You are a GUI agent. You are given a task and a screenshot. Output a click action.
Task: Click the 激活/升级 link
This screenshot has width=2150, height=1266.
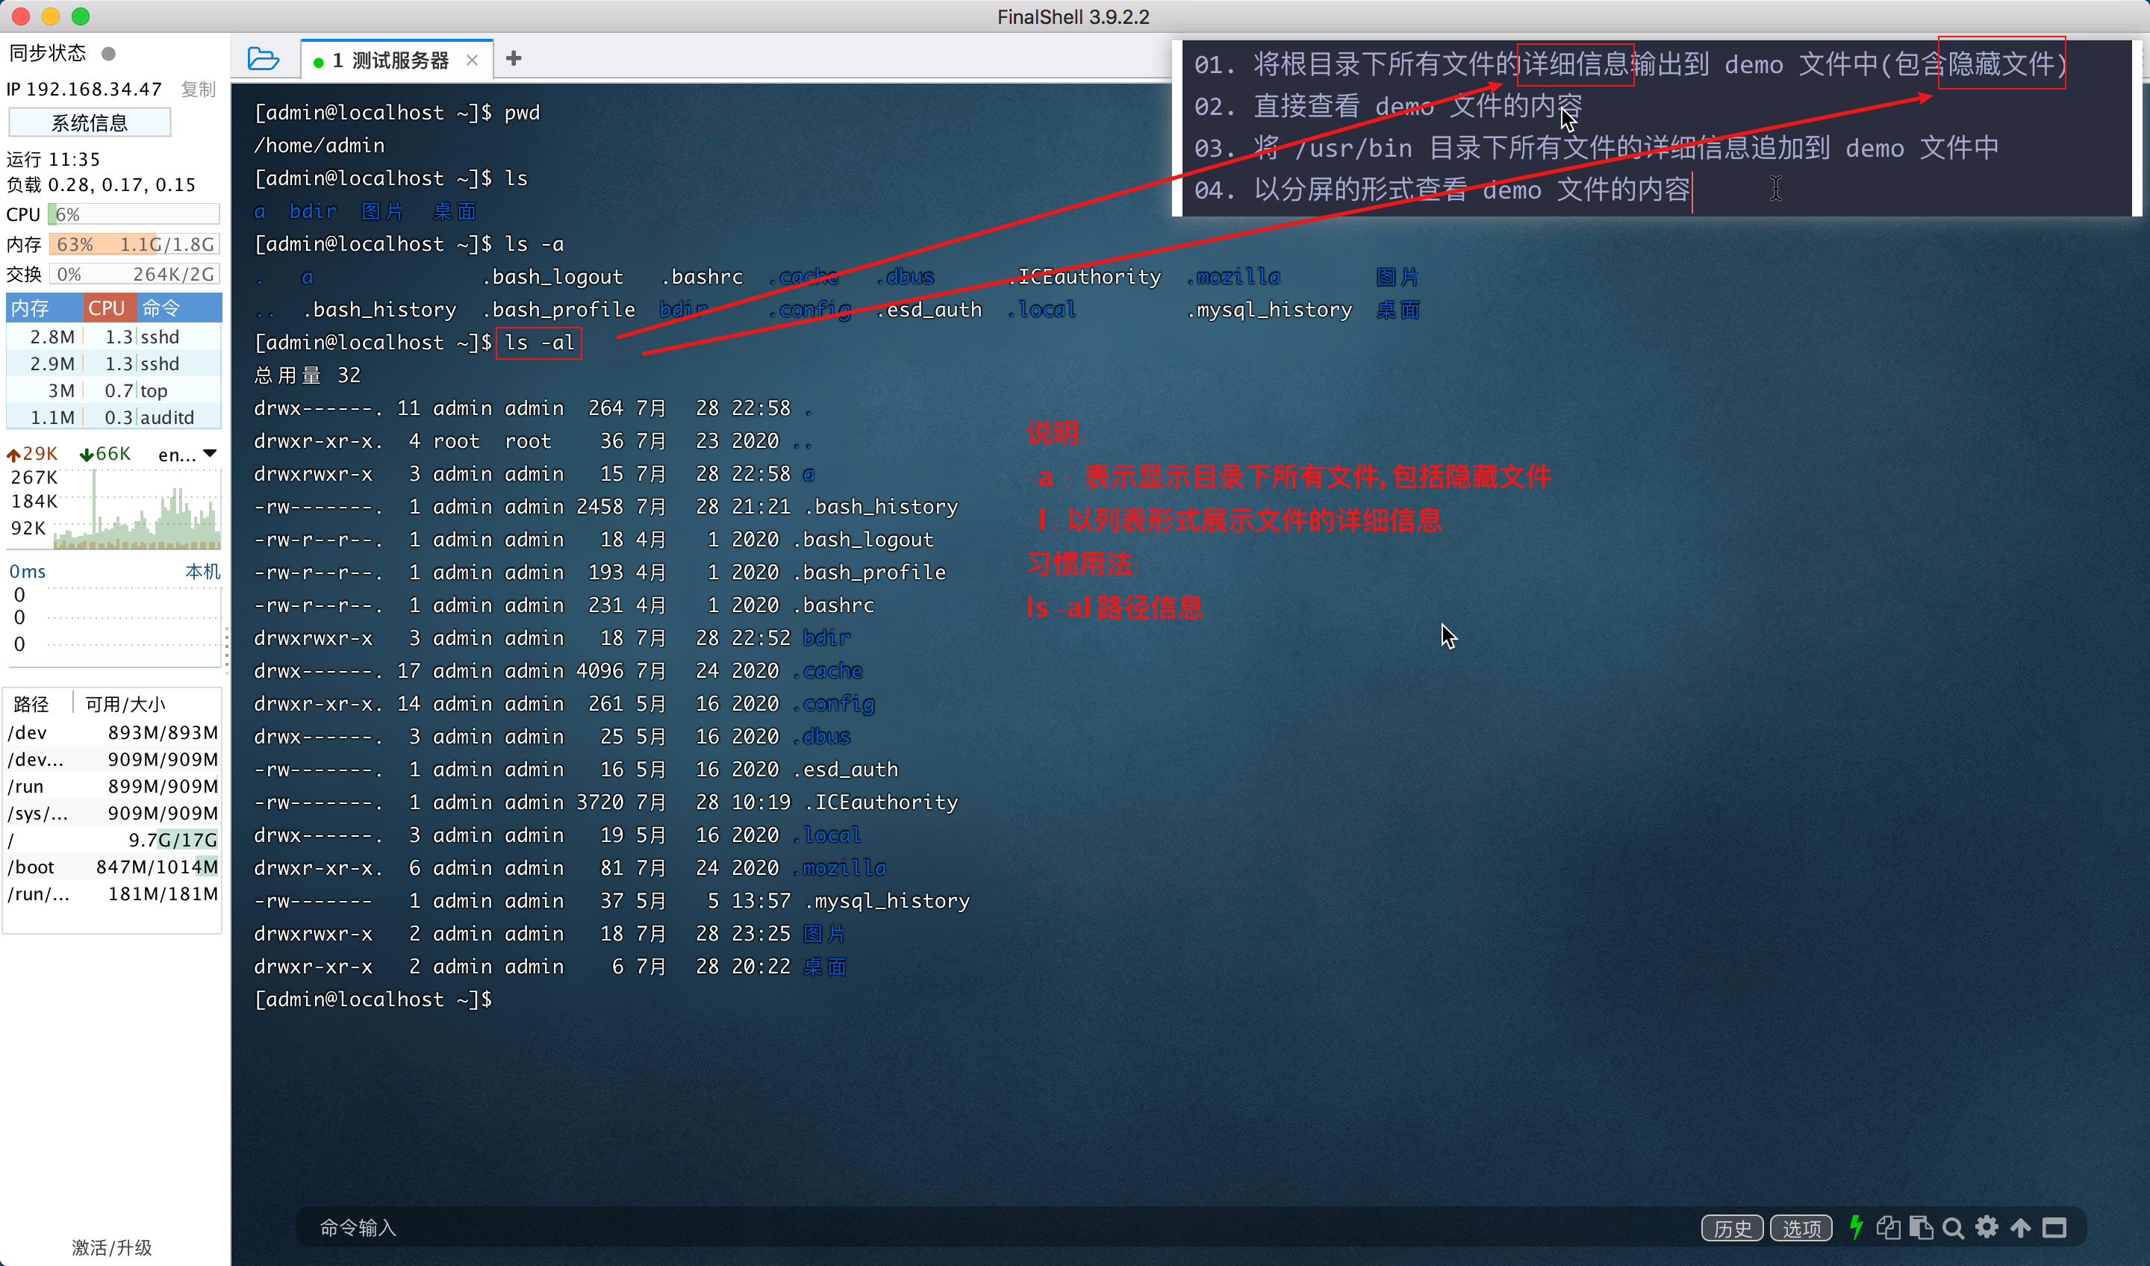coord(112,1247)
